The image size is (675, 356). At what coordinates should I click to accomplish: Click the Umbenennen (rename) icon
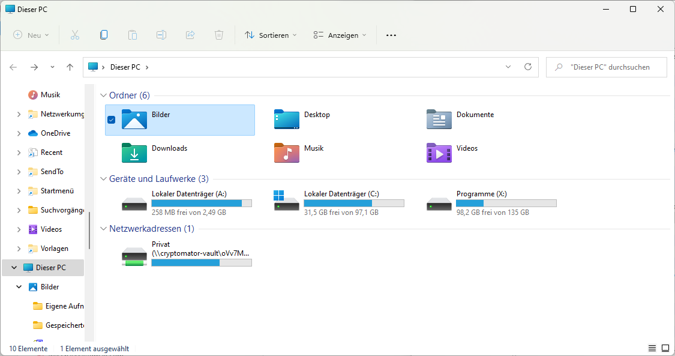tap(161, 35)
